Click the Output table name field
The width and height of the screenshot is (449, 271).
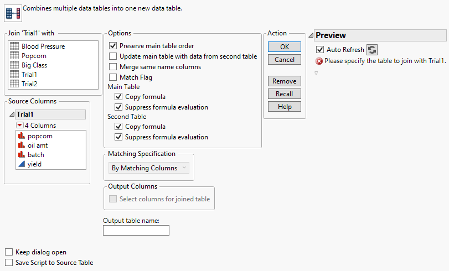tap(136, 231)
